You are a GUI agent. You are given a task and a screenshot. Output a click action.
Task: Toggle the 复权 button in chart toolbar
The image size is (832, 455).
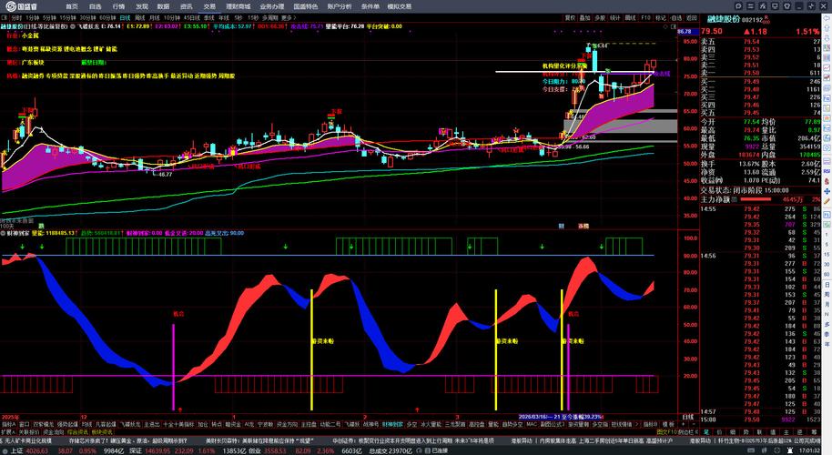click(570, 17)
